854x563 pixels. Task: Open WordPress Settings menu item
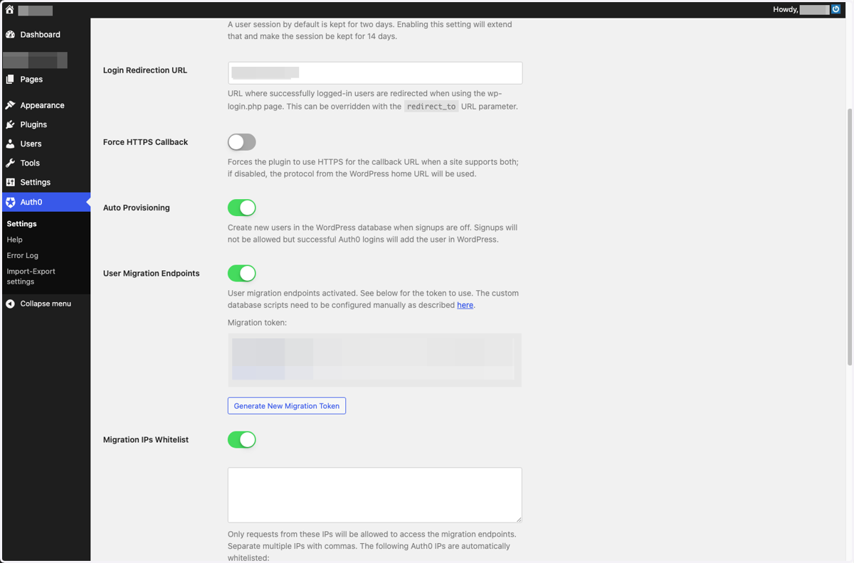tap(46, 182)
